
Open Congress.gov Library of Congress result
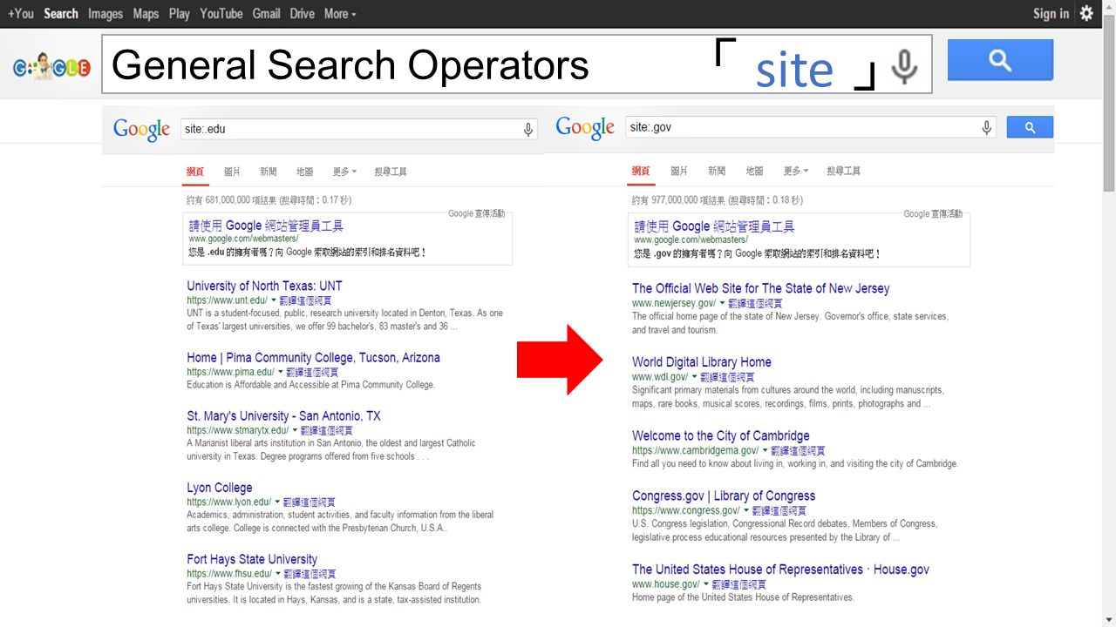tap(724, 496)
